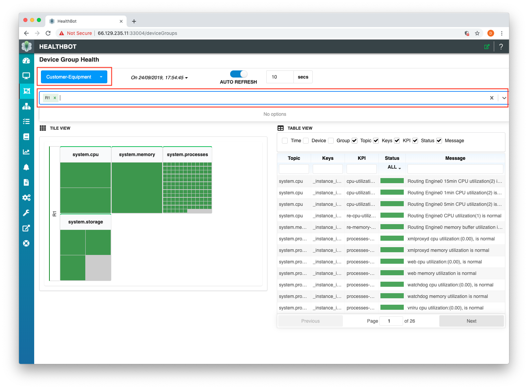
Task: Enable the Group column checkbox
Action: [x=331, y=141]
